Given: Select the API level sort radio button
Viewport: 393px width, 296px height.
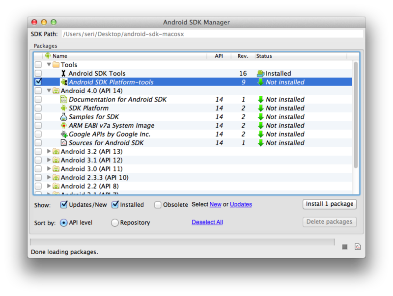Looking at the screenshot, I should (64, 223).
